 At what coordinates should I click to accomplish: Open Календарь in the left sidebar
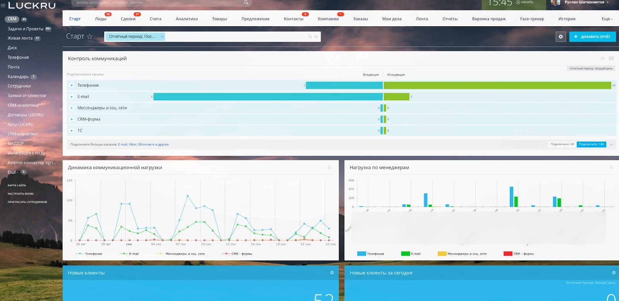[18, 77]
